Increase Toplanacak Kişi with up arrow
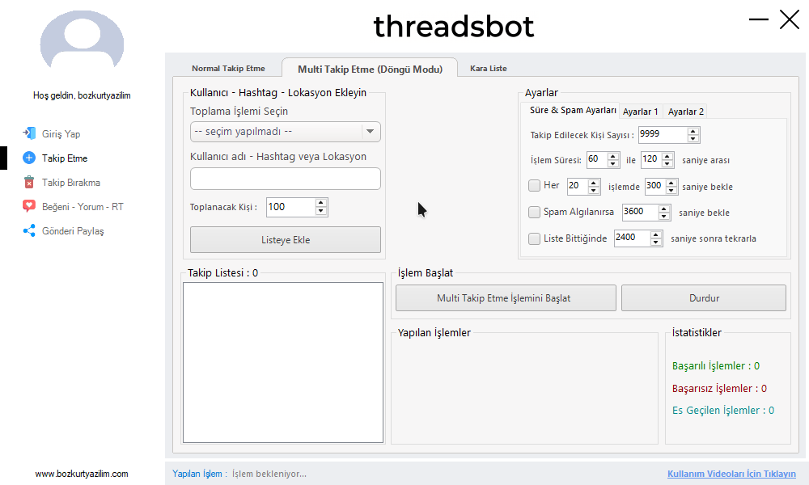This screenshot has width=809, height=485. coord(321,203)
